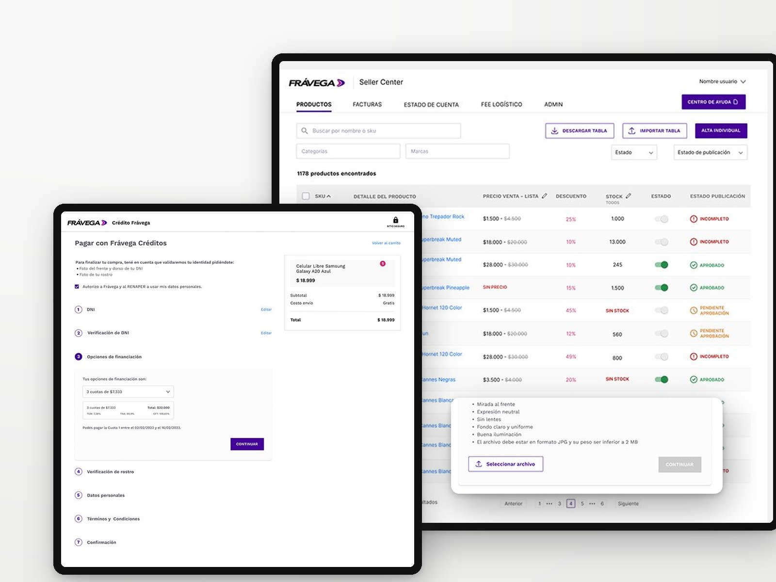
Task: Uncheck the RENAPER data authorization checkbox
Action: coord(77,287)
